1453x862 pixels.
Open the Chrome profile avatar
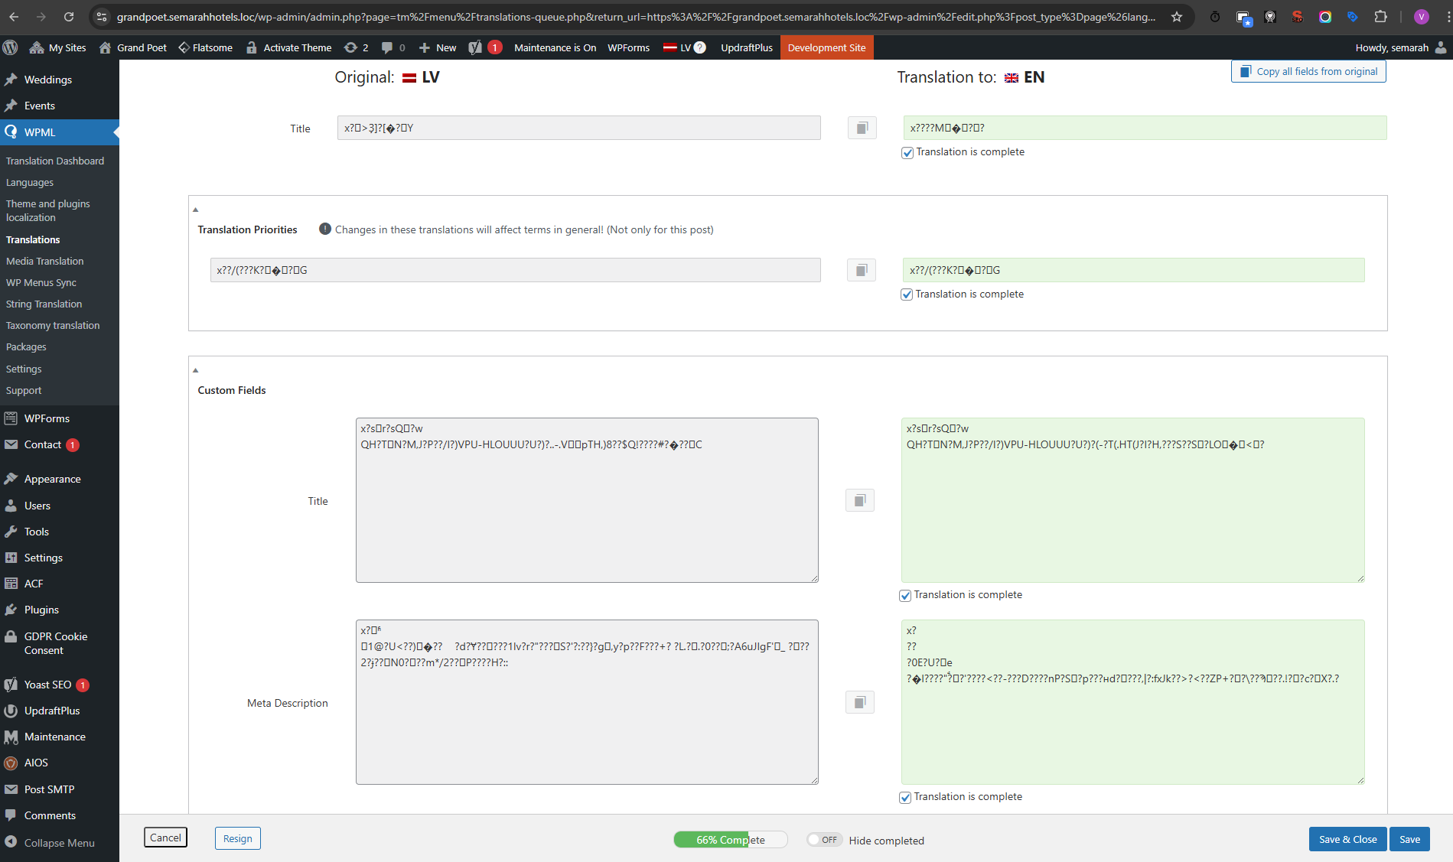click(1421, 17)
